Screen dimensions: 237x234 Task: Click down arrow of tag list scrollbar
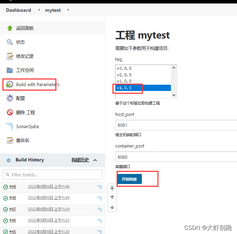(x=174, y=95)
